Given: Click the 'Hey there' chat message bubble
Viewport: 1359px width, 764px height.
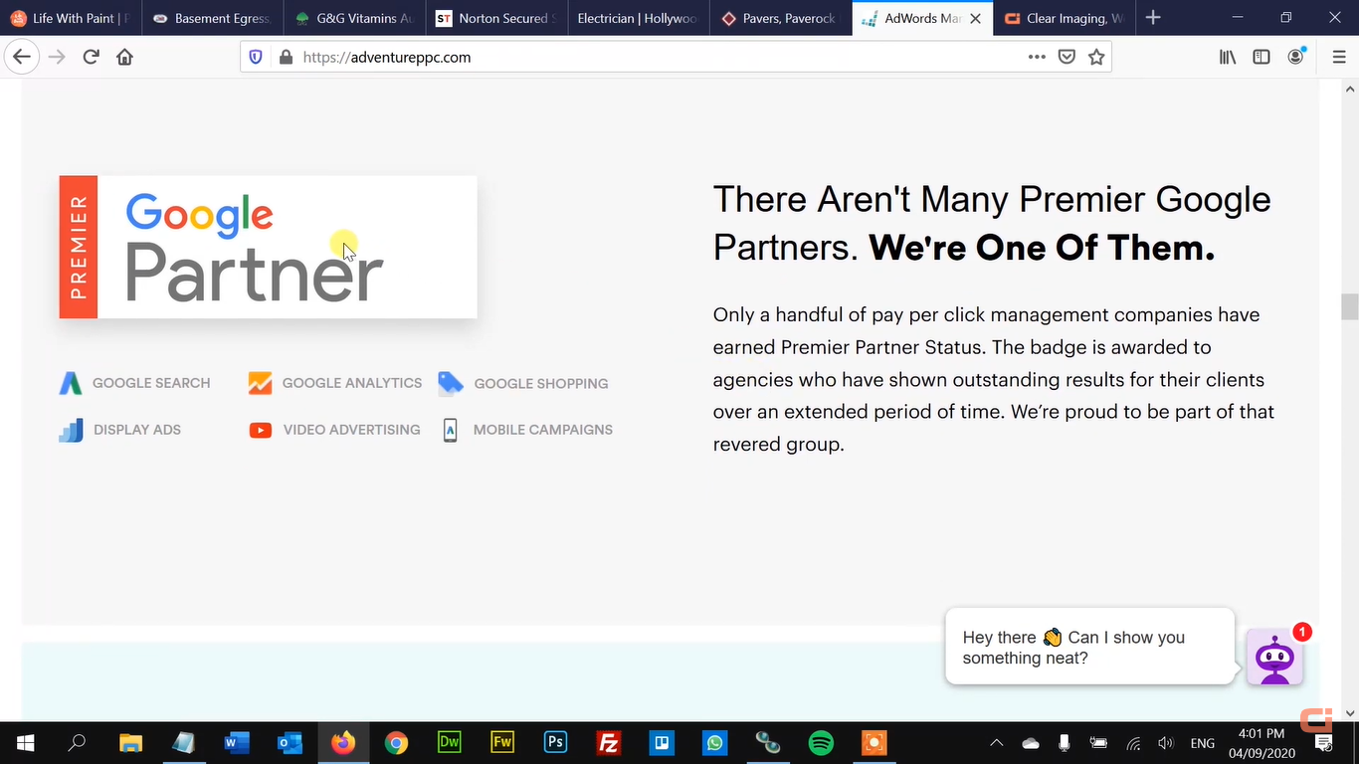Looking at the screenshot, I should 1090,647.
